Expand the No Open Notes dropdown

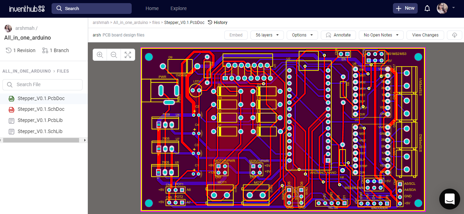381,35
